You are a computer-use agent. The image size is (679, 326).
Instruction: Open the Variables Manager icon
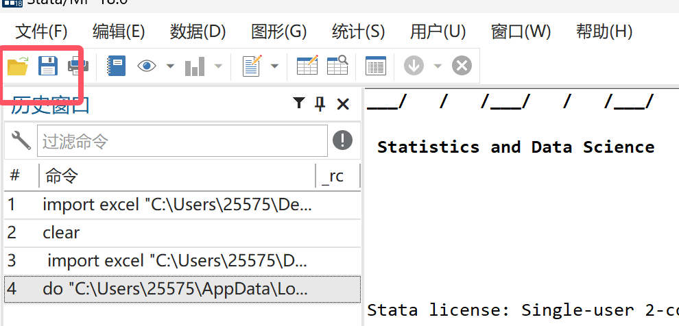coord(375,66)
